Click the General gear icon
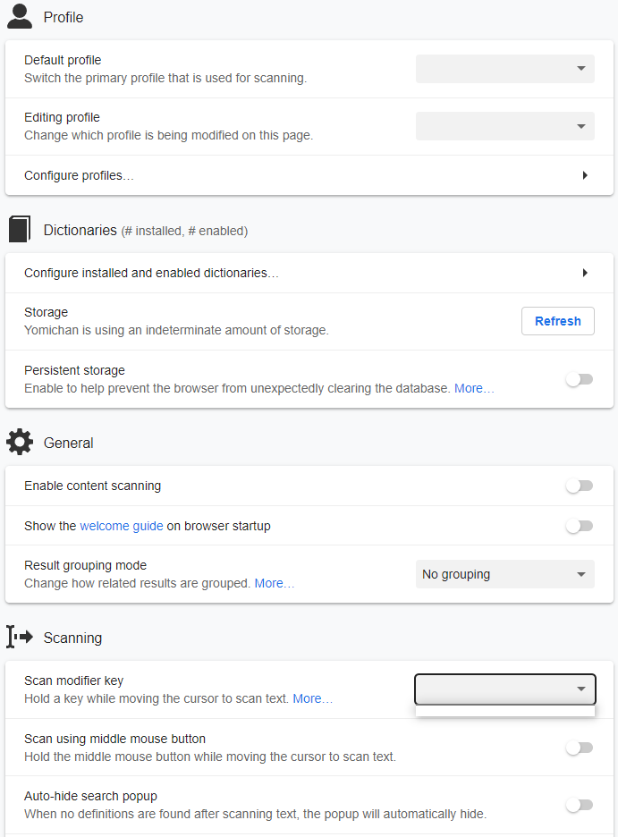This screenshot has height=837, width=618. pyautogui.click(x=20, y=443)
